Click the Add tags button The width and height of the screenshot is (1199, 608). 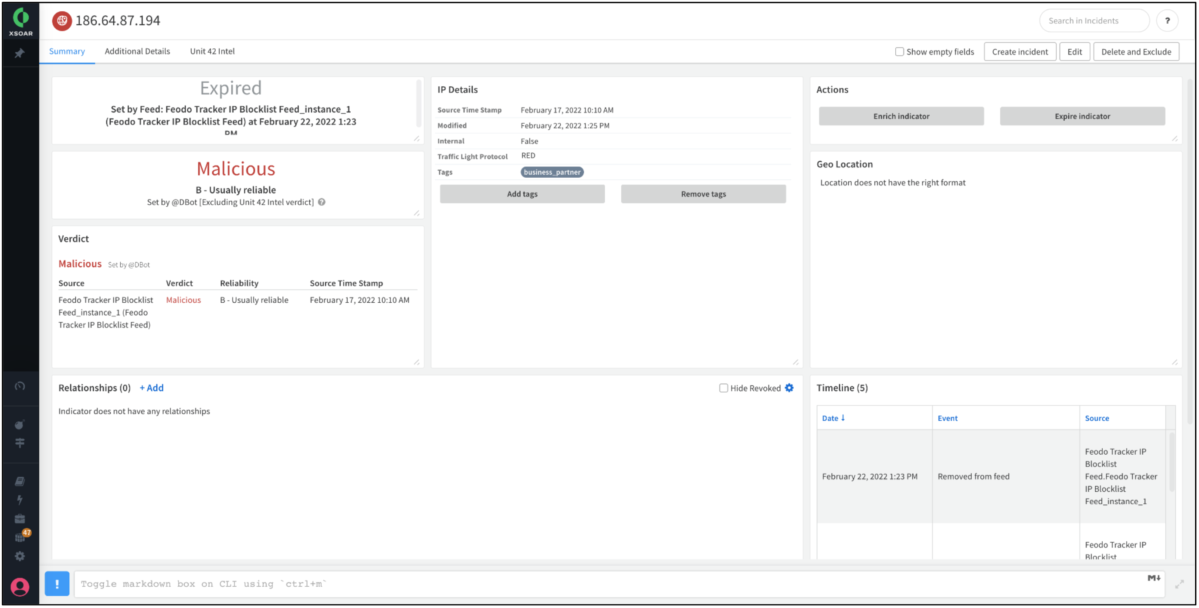522,194
